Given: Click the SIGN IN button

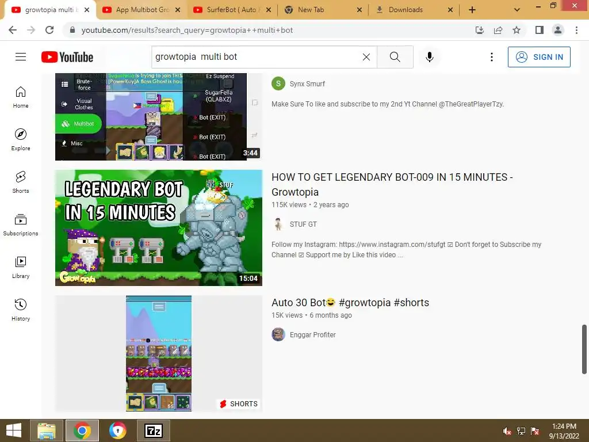Looking at the screenshot, I should pyautogui.click(x=539, y=57).
